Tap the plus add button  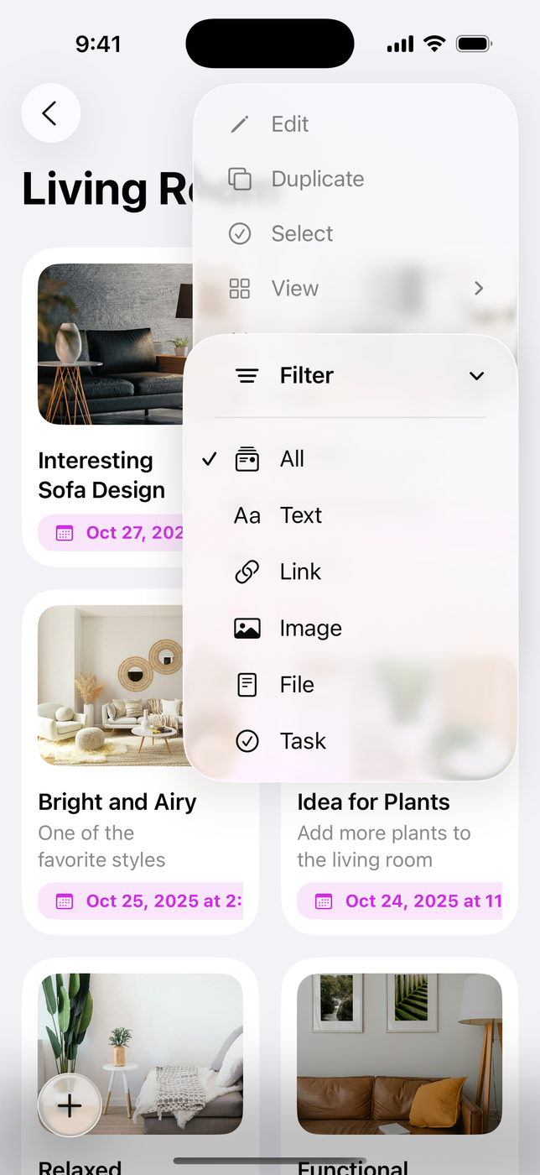coord(70,1105)
